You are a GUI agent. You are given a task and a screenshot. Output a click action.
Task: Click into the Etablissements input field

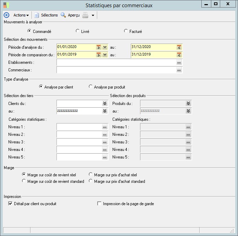click(x=116, y=62)
